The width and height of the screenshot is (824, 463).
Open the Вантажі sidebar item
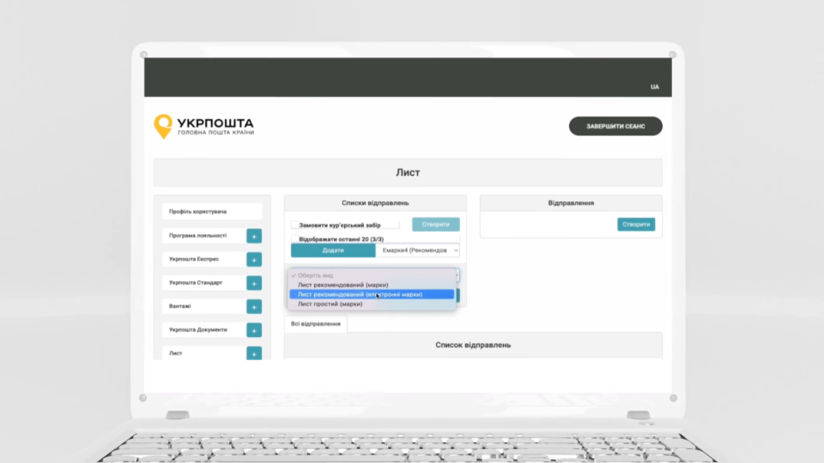[204, 307]
